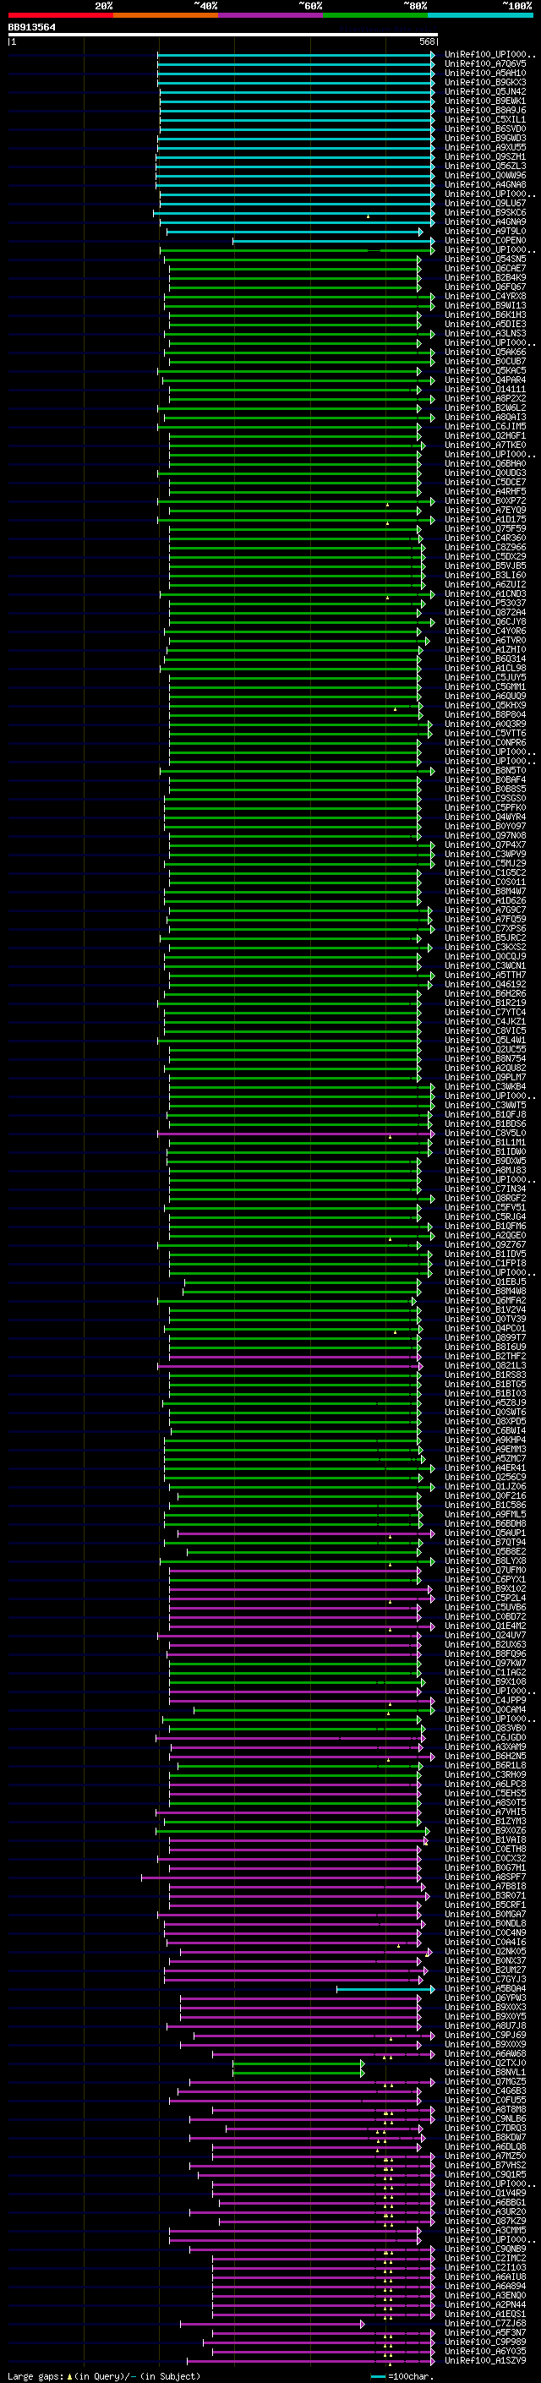This screenshot has height=2383, width=541.
Task: Select the UniRef100_Q87KZ9 hit label
Action: coord(485,2221)
